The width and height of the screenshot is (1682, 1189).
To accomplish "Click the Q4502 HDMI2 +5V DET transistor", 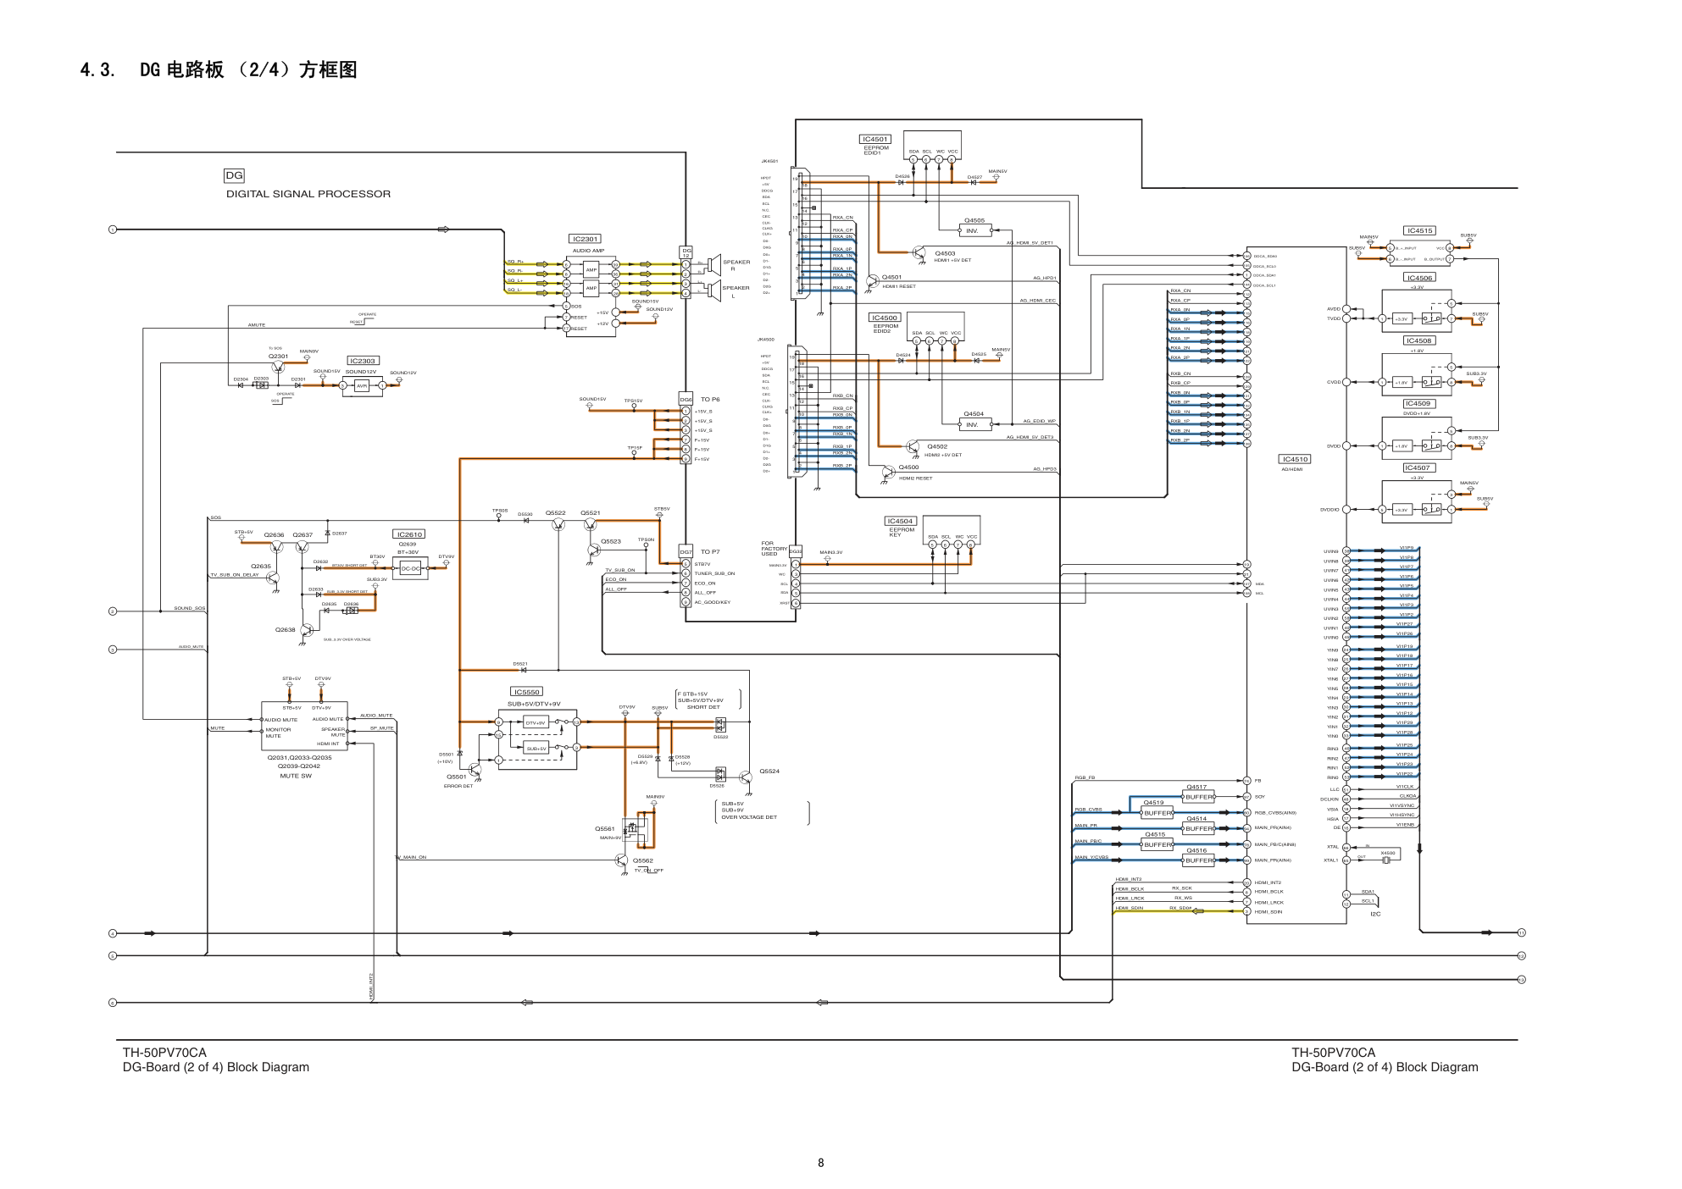I will 913,446.
